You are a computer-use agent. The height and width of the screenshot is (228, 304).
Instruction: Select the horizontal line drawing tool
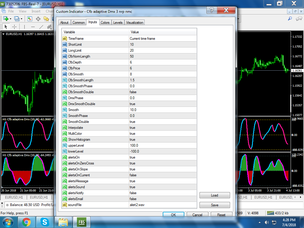tap(33, 26)
